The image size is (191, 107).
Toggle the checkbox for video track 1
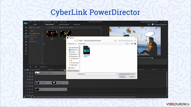pos(30,73)
